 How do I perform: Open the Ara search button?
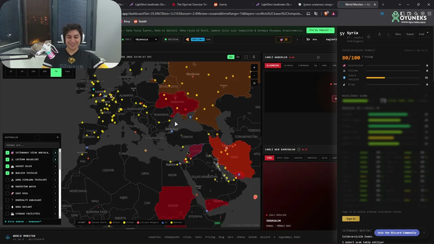(x=311, y=39)
